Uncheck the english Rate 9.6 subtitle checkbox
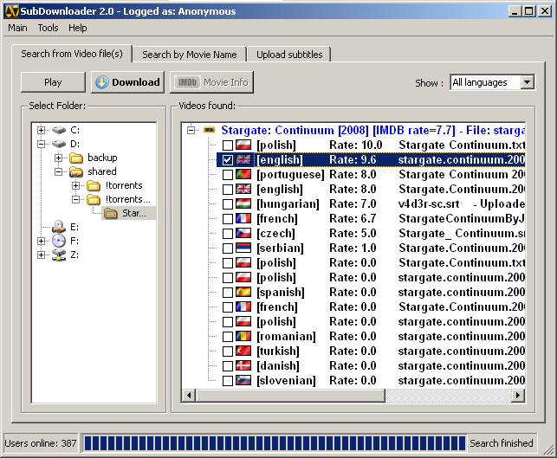 228,160
